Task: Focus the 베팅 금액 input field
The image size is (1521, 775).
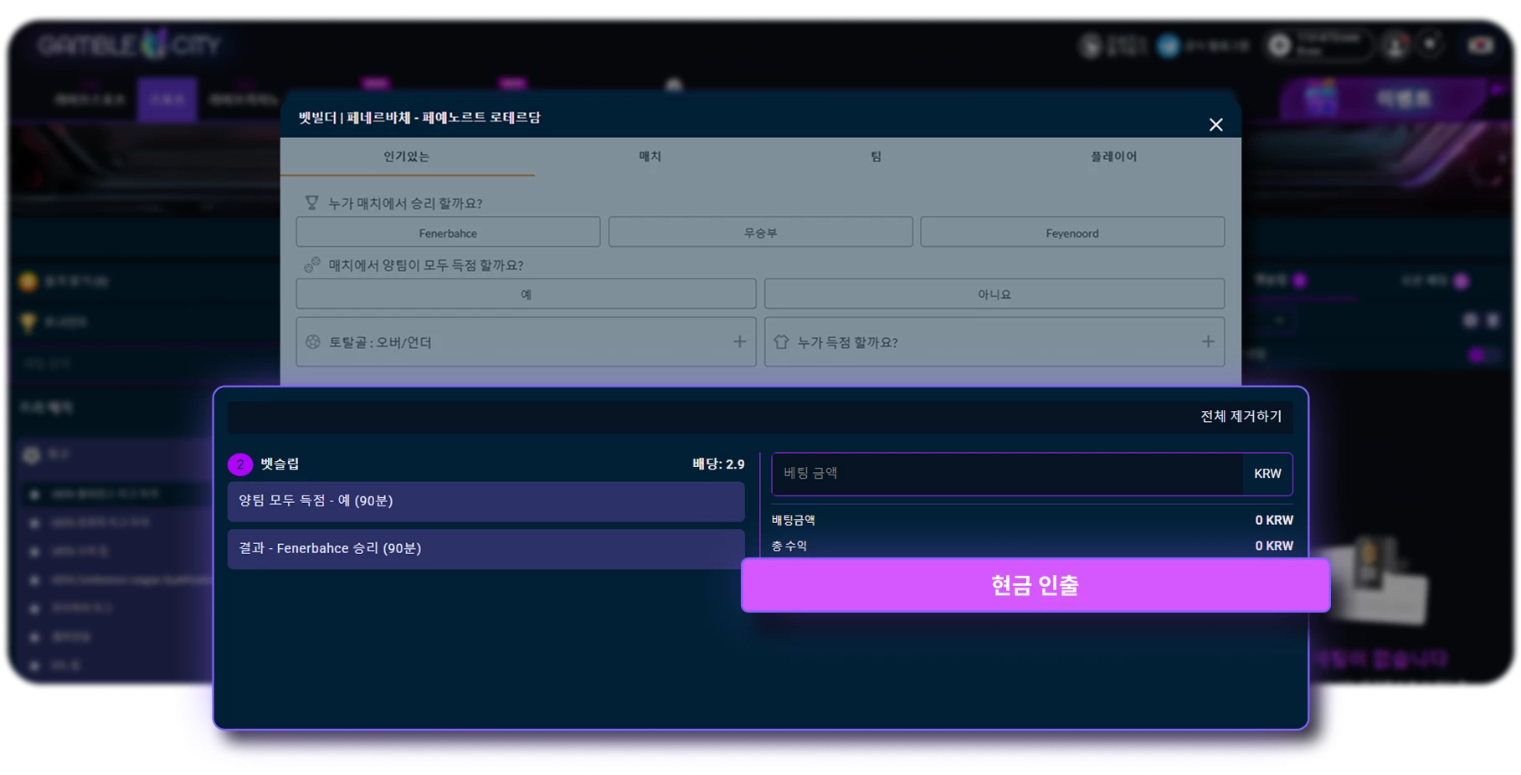Action: click(1007, 474)
